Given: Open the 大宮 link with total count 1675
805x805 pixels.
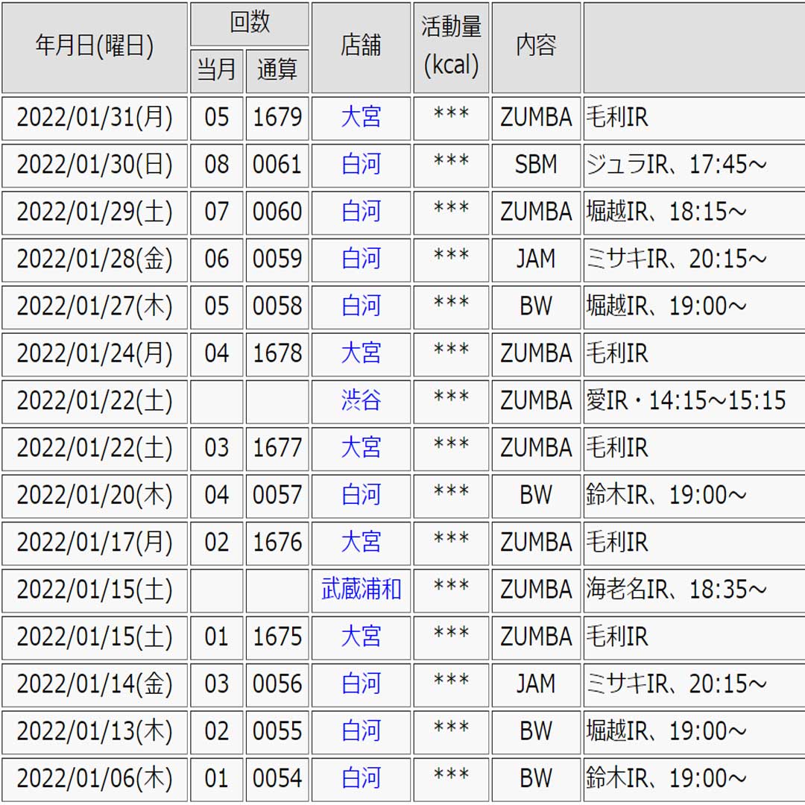Looking at the screenshot, I should tap(361, 637).
